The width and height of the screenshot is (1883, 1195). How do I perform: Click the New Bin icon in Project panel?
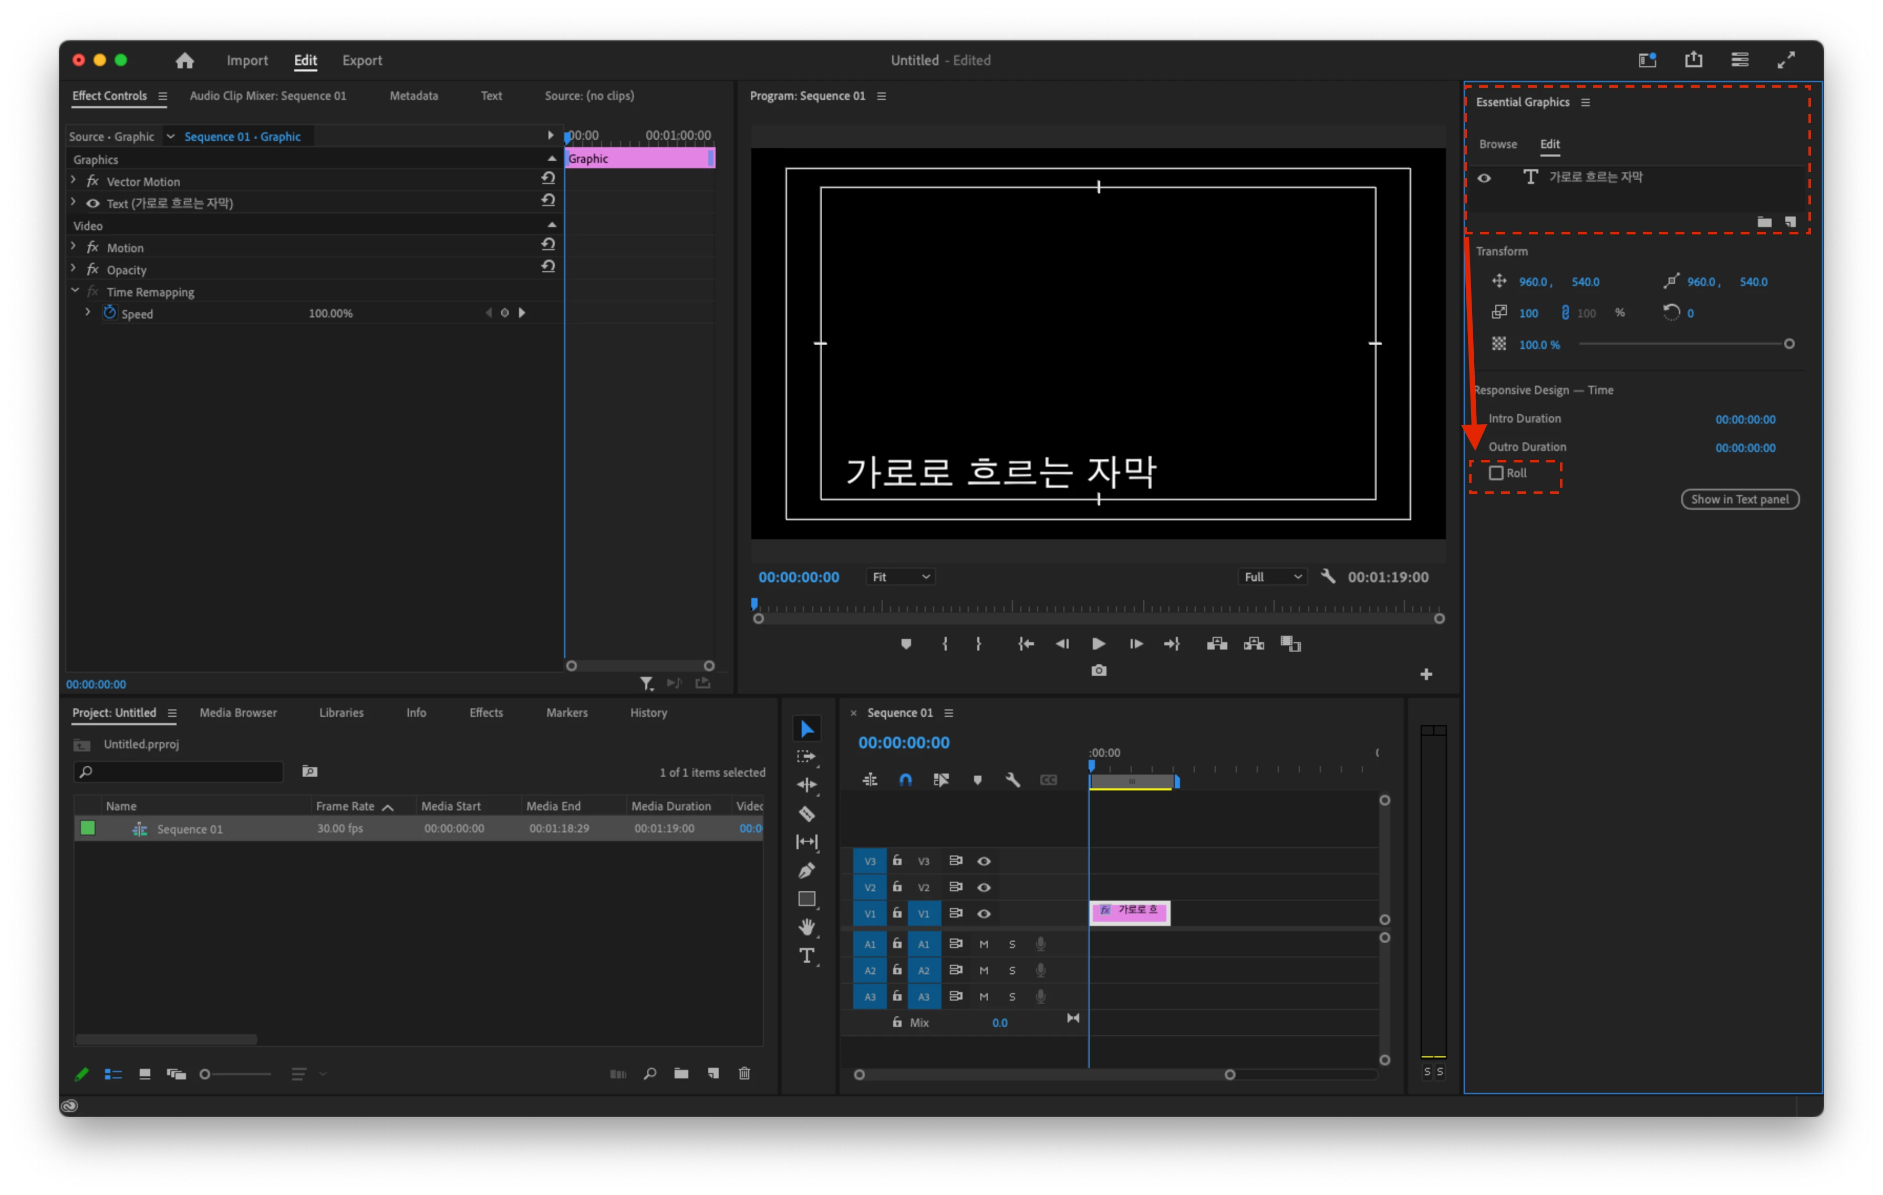681,1074
